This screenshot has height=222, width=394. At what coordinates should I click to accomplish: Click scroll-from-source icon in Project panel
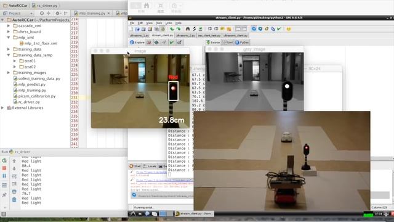[42, 13]
